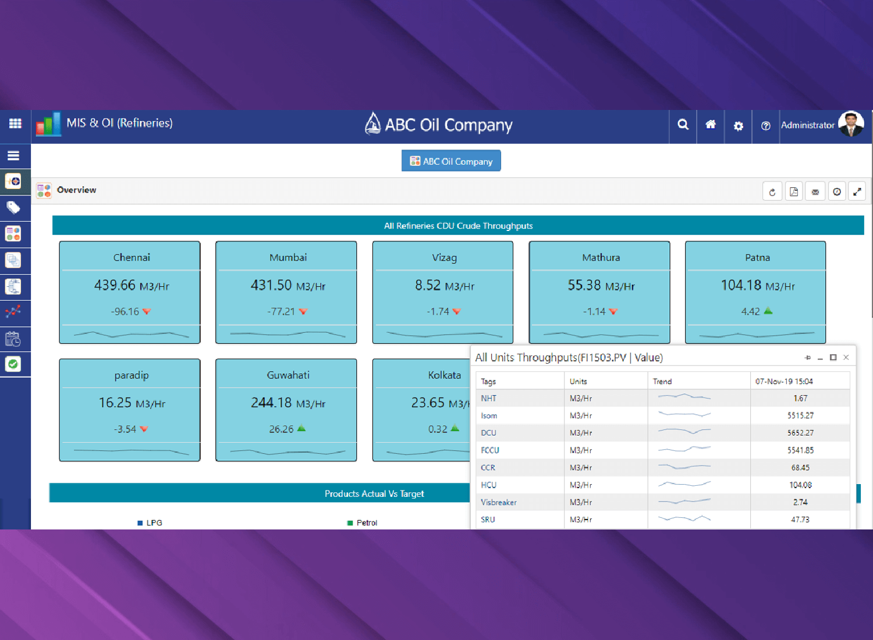Email the Overview report
The width and height of the screenshot is (873, 640).
click(815, 192)
